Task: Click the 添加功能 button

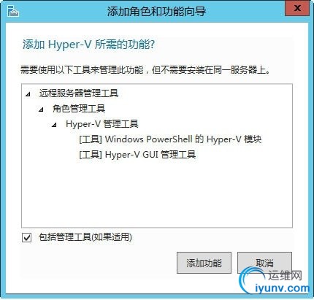Action: pyautogui.click(x=204, y=263)
